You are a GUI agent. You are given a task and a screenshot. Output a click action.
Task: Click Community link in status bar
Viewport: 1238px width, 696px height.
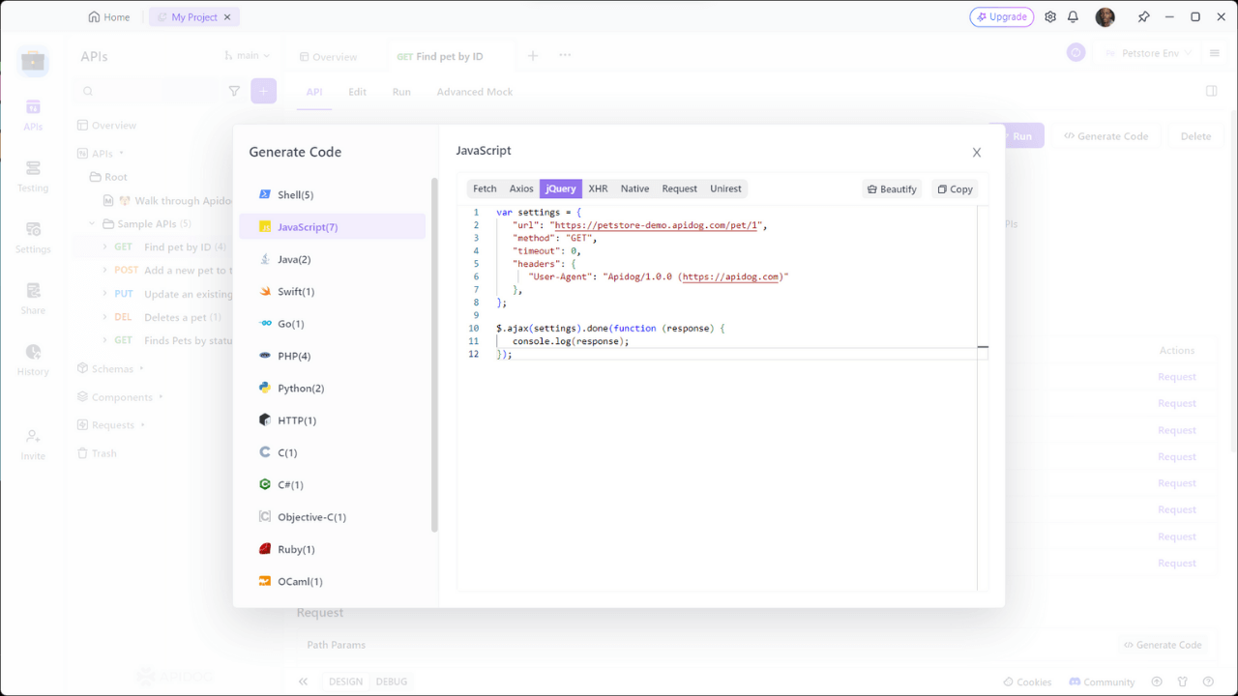[1102, 681]
